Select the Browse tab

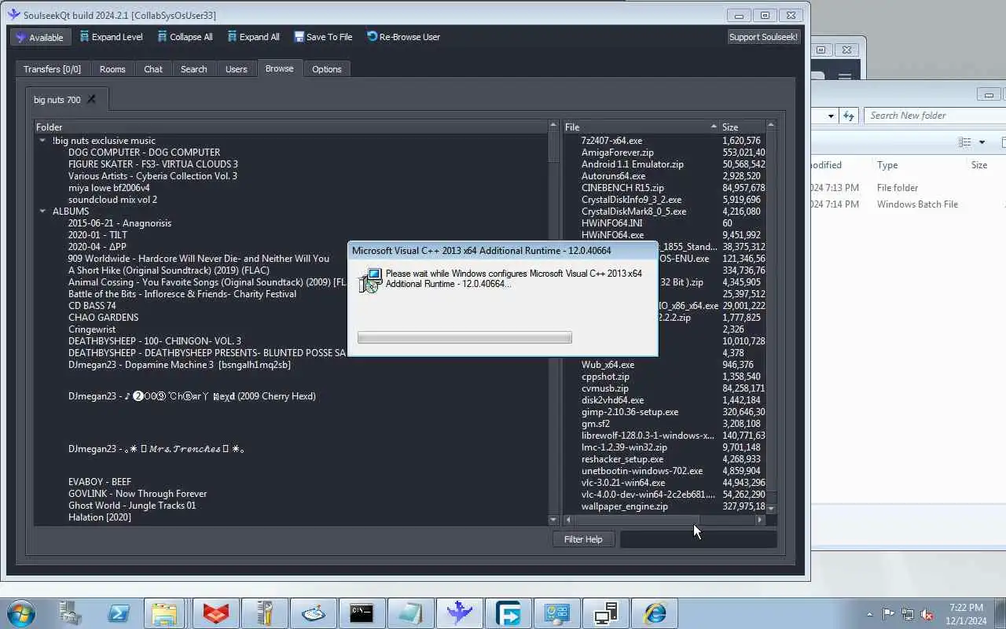click(279, 68)
